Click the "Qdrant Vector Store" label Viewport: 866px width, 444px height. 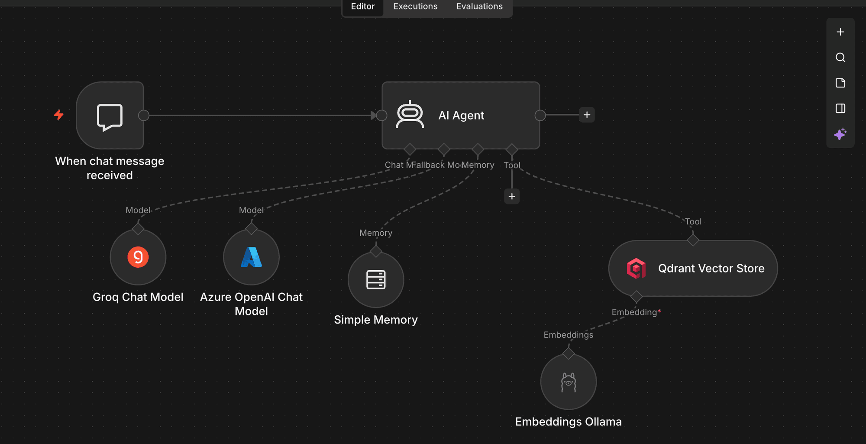coord(711,269)
